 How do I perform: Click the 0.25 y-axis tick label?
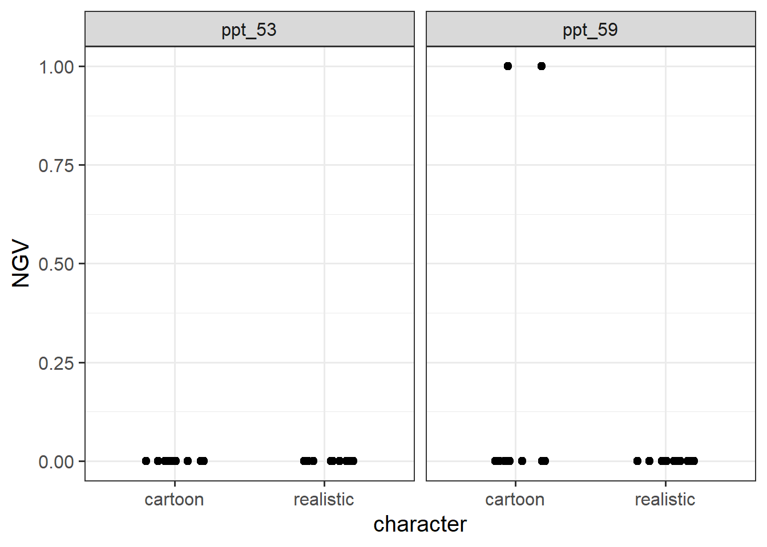click(56, 364)
